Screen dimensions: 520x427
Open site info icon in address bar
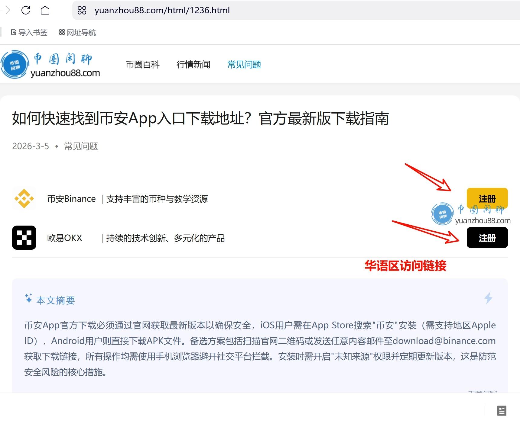(x=82, y=10)
